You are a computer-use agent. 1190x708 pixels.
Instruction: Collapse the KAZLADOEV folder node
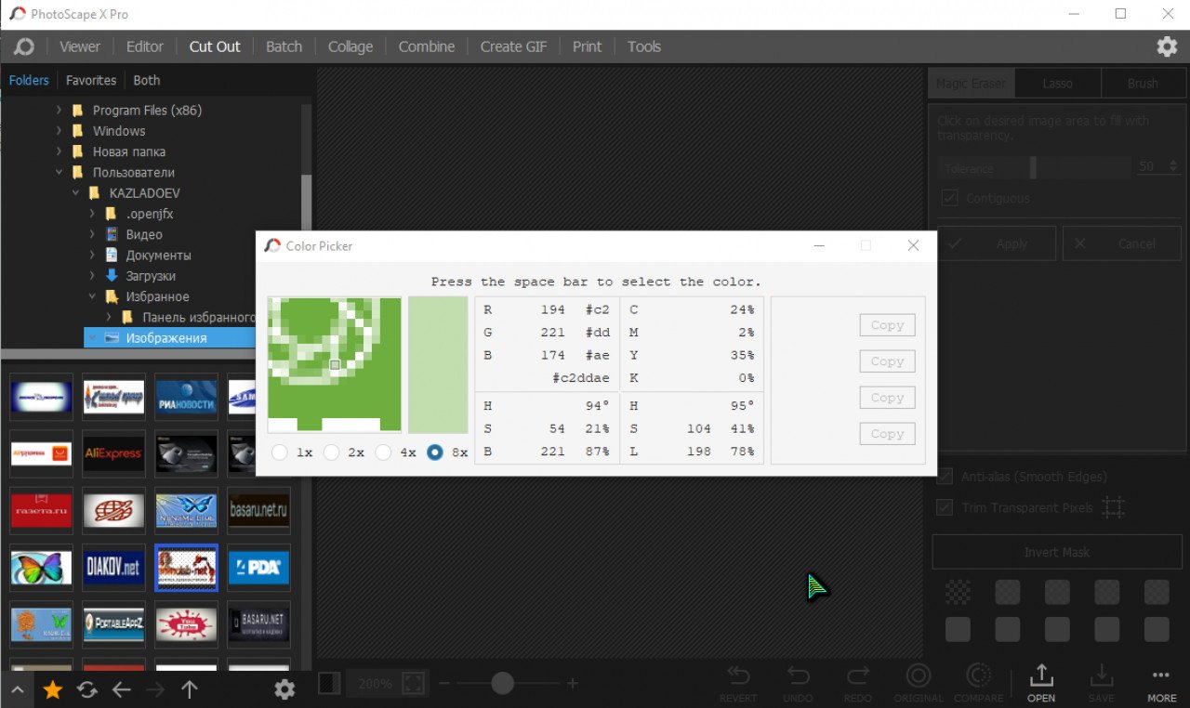pos(76,193)
